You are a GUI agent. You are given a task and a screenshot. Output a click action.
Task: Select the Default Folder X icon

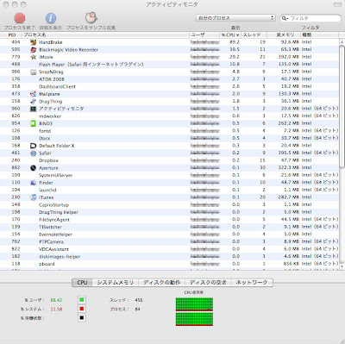point(34,146)
